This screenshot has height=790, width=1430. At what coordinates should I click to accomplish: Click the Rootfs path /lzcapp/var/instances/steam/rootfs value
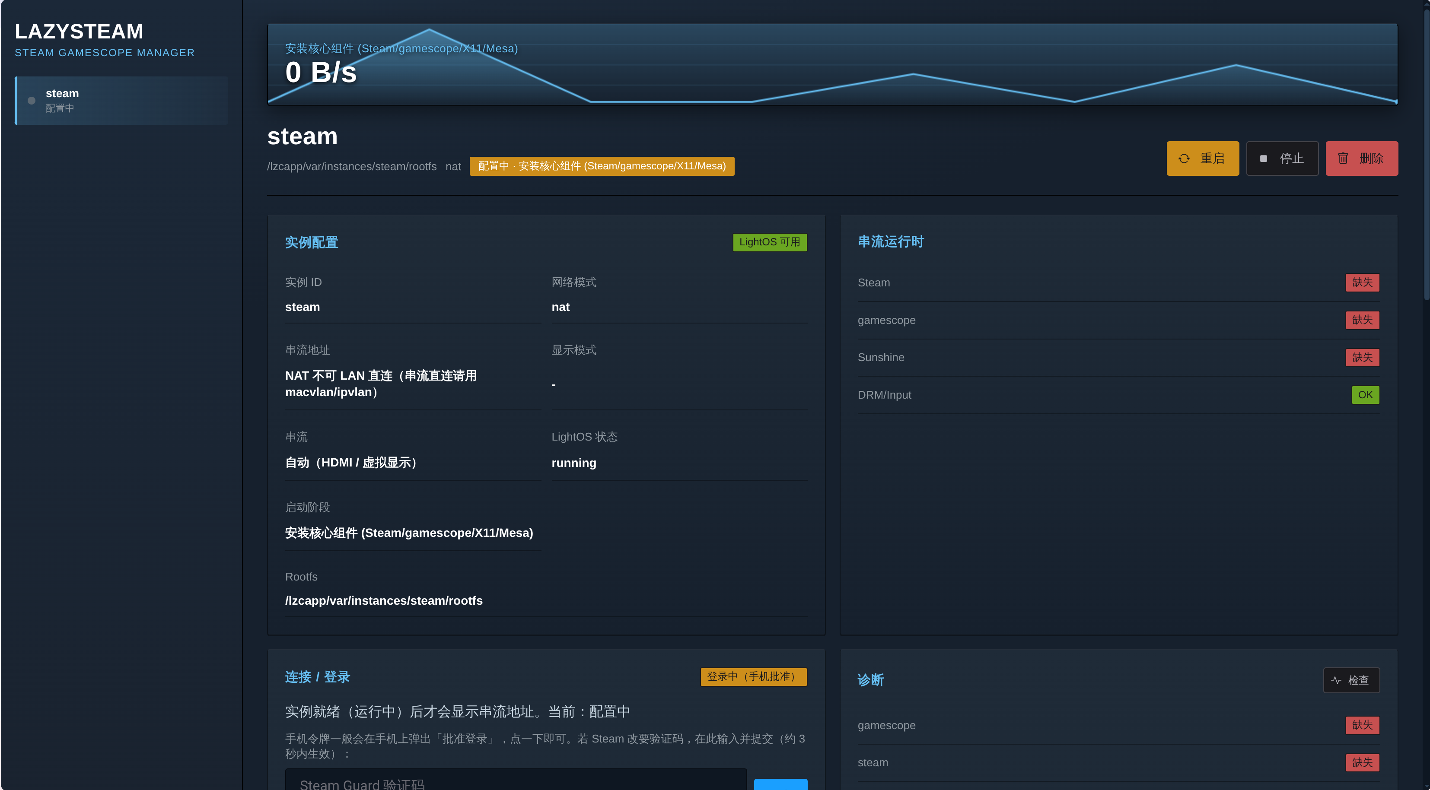tap(384, 601)
